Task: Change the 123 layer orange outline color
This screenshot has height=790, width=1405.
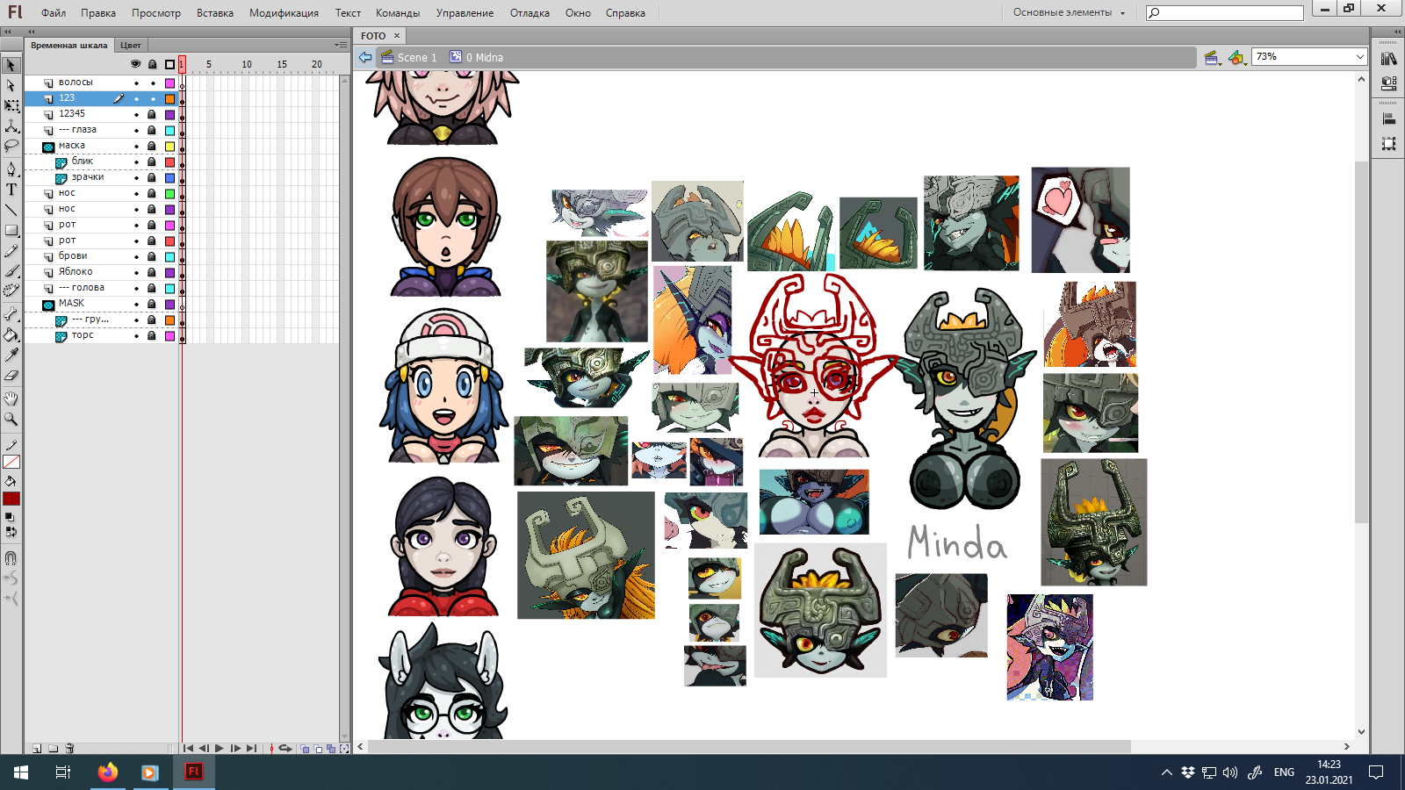Action: pos(169,99)
